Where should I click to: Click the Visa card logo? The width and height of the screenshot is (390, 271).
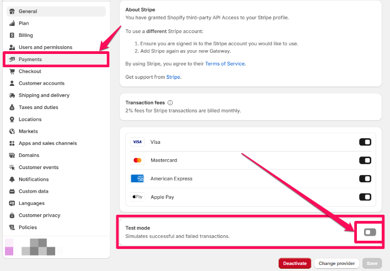click(x=137, y=142)
